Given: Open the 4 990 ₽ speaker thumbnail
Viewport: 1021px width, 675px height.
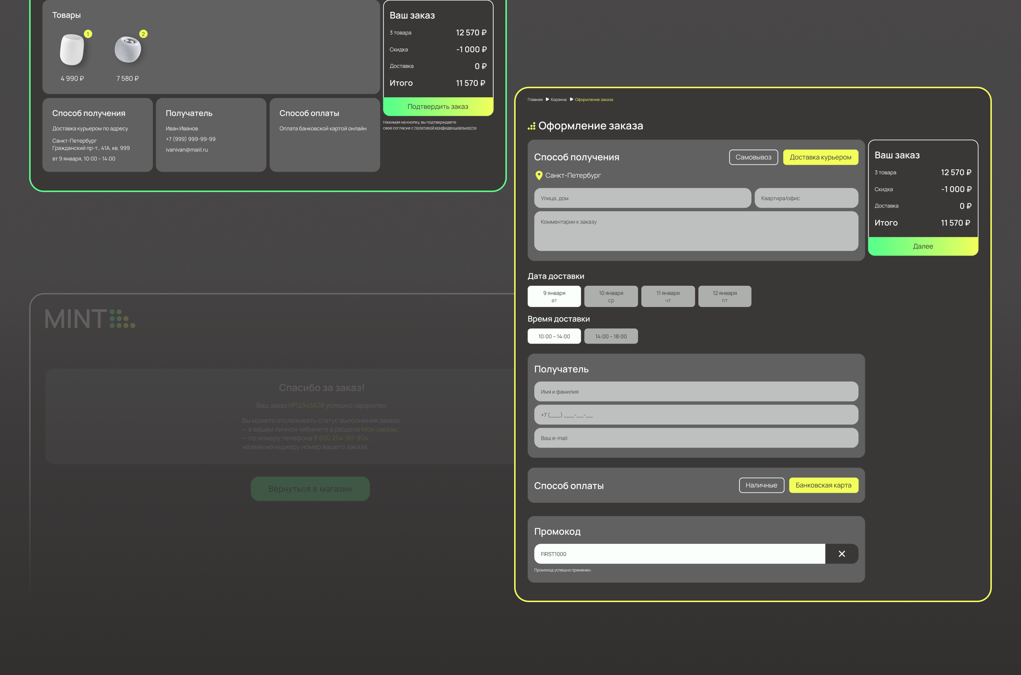Looking at the screenshot, I should pos(72,50).
